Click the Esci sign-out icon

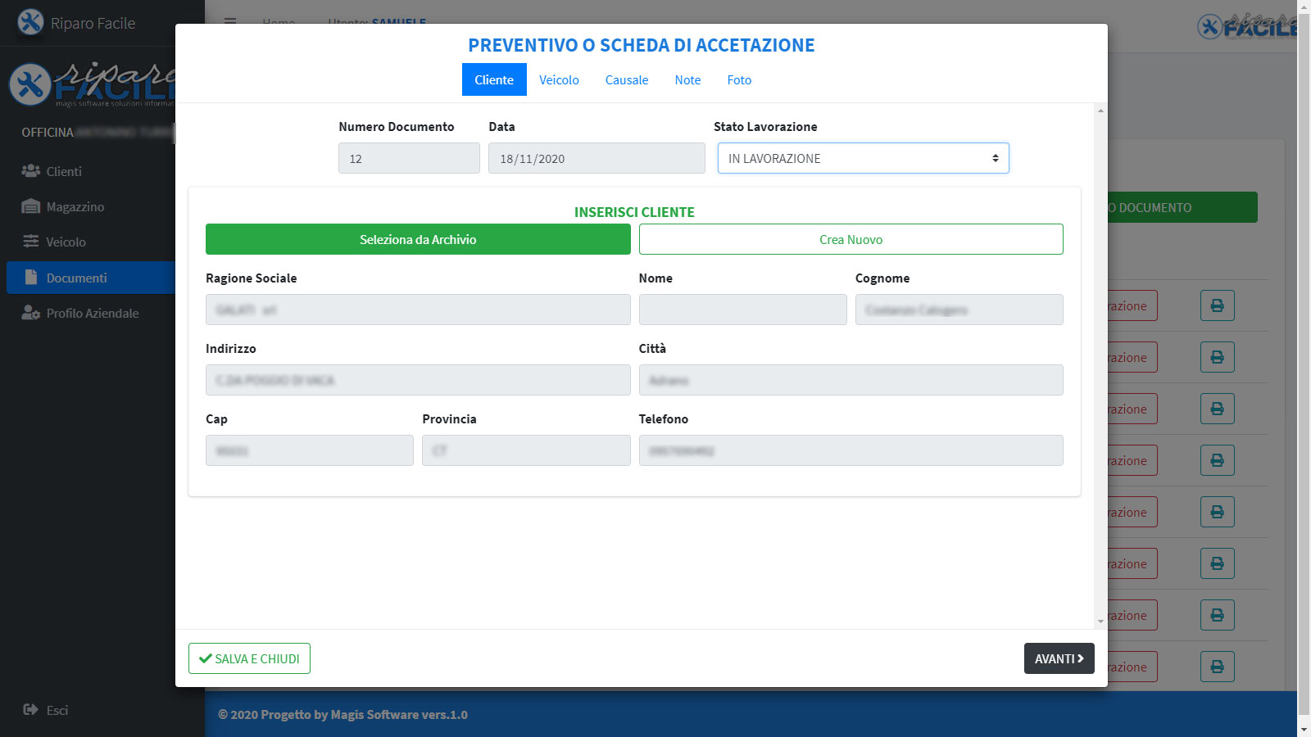31,709
